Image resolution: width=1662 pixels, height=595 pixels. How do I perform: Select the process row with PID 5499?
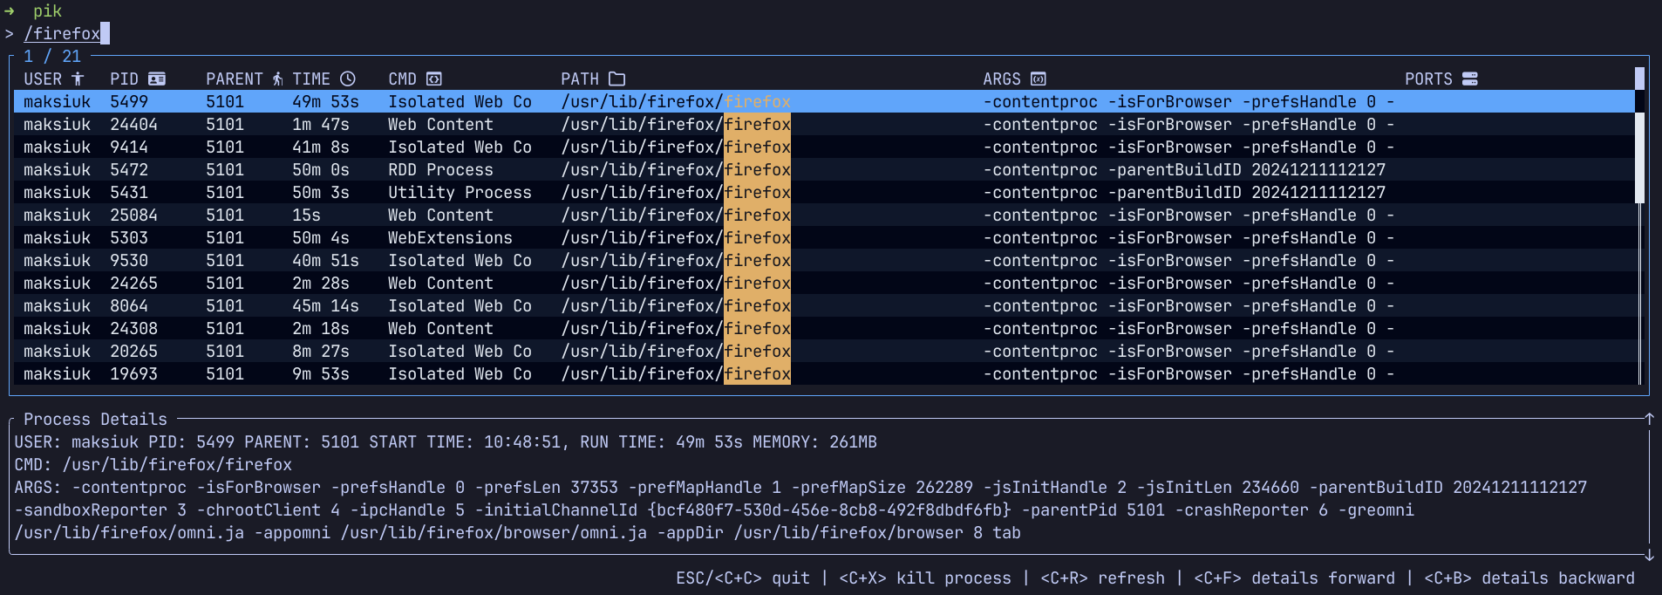[x=824, y=101]
